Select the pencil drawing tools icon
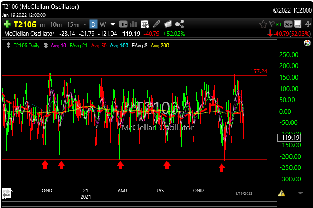The height and width of the screenshot is (208, 313). pos(156,24)
